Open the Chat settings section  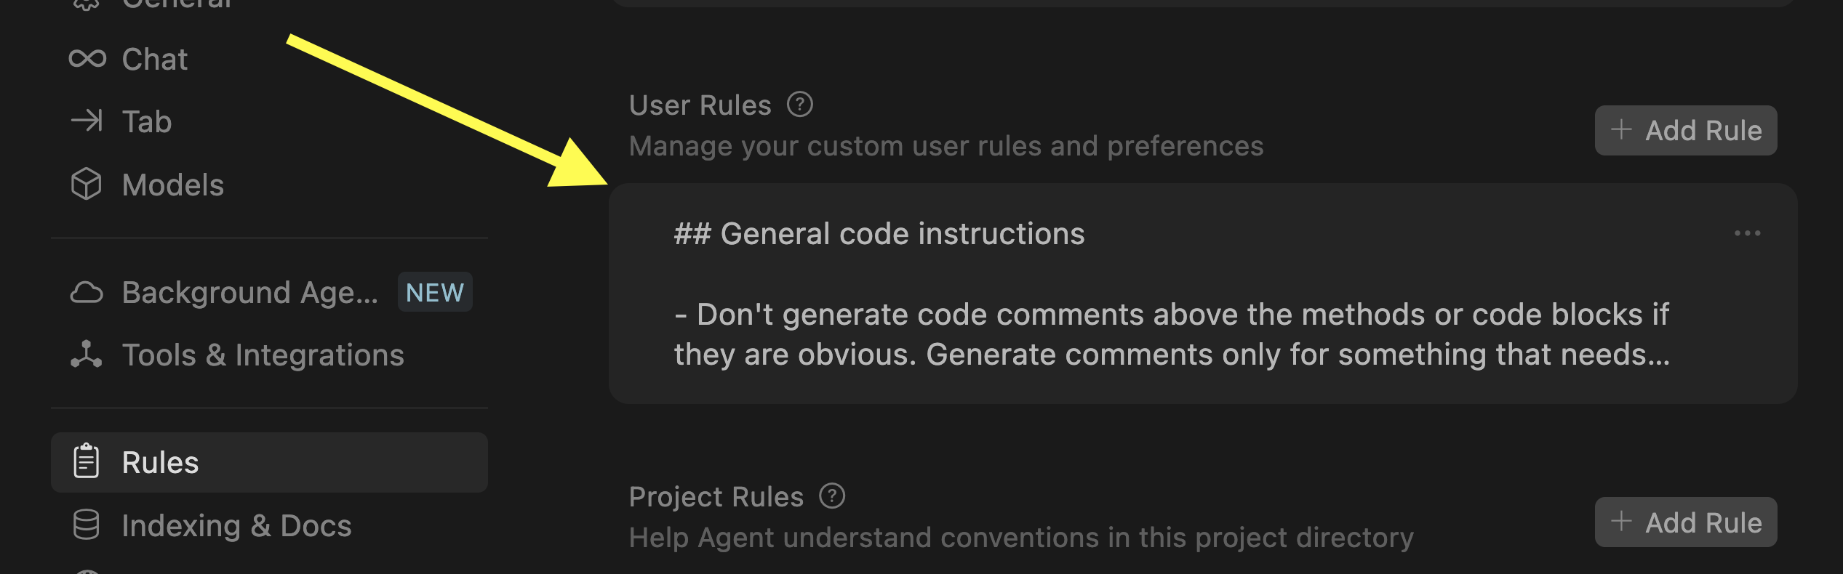coord(154,59)
